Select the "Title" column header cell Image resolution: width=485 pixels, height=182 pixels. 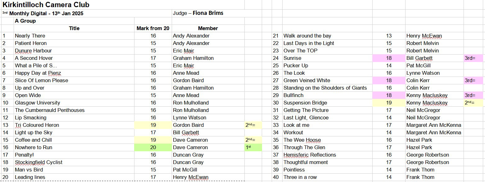(x=74, y=28)
